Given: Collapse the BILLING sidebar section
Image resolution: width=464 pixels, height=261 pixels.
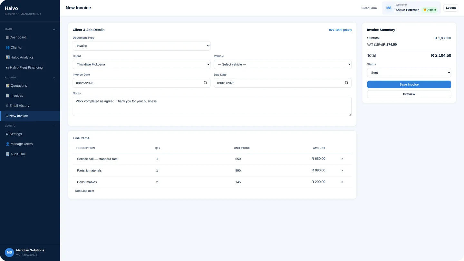Looking at the screenshot, I should (54, 78).
